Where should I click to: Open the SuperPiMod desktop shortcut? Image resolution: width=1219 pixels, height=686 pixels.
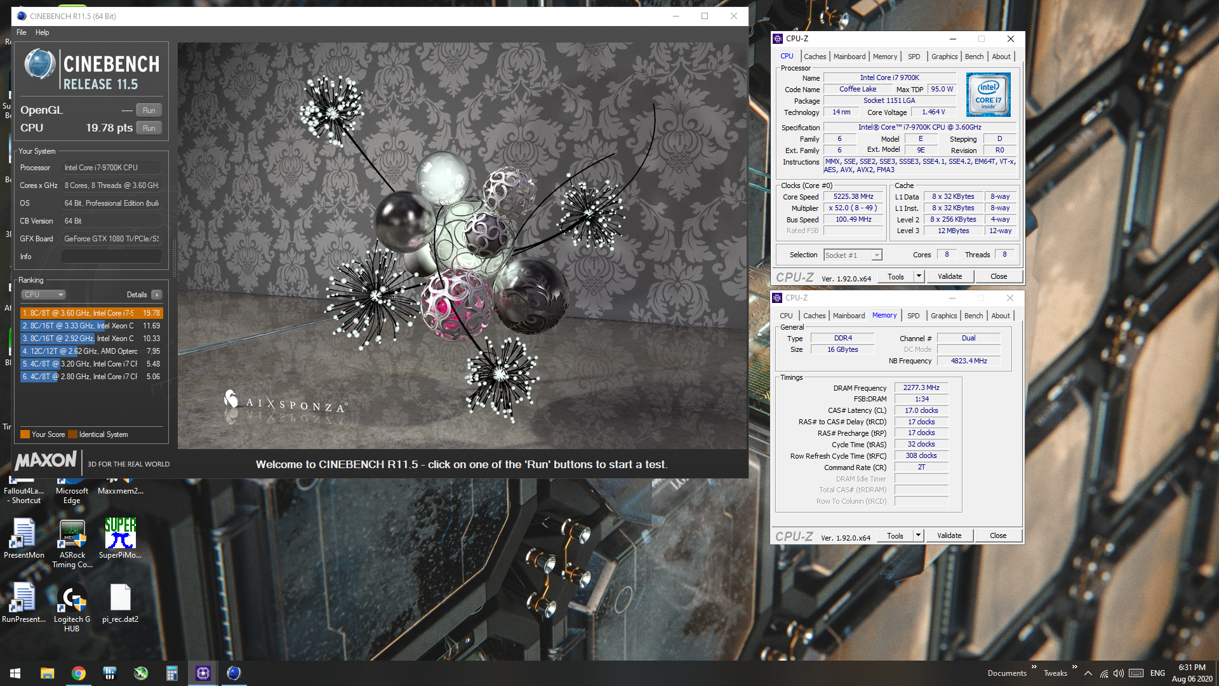point(120,539)
